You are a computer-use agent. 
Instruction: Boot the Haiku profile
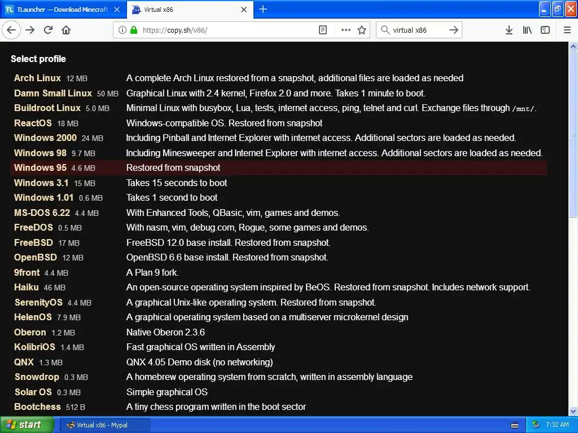click(26, 287)
